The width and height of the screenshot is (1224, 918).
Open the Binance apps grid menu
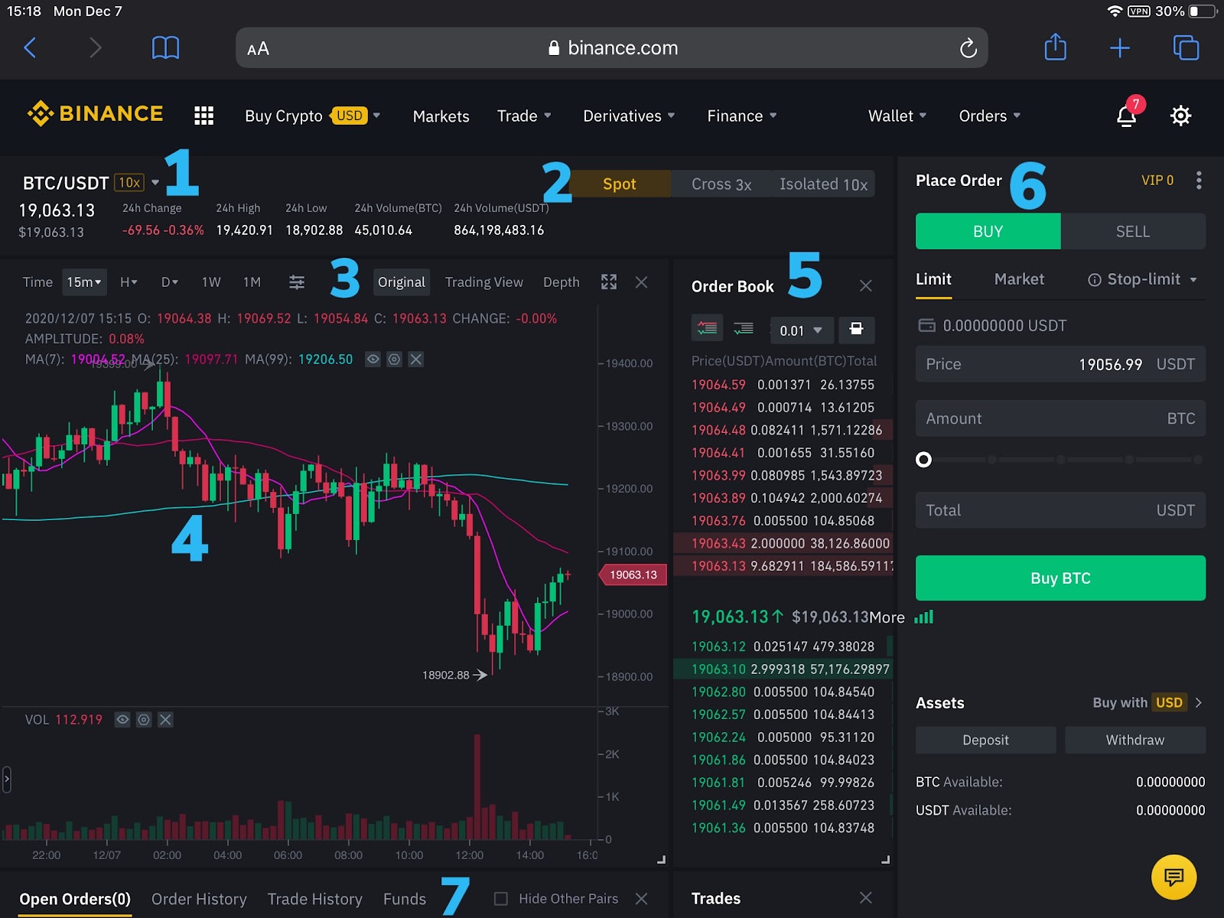[203, 116]
